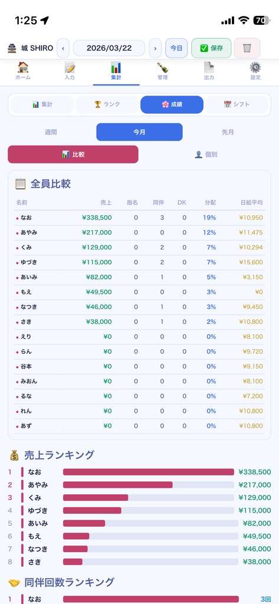Select the 成績 sub-tab
Viewport: 279px width, 604px height.
[172, 104]
